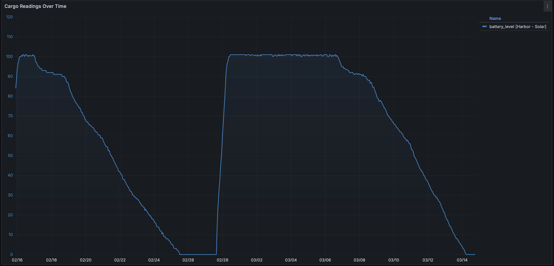
Task: Click the 03/08 x-axis date label
Action: coord(359,260)
